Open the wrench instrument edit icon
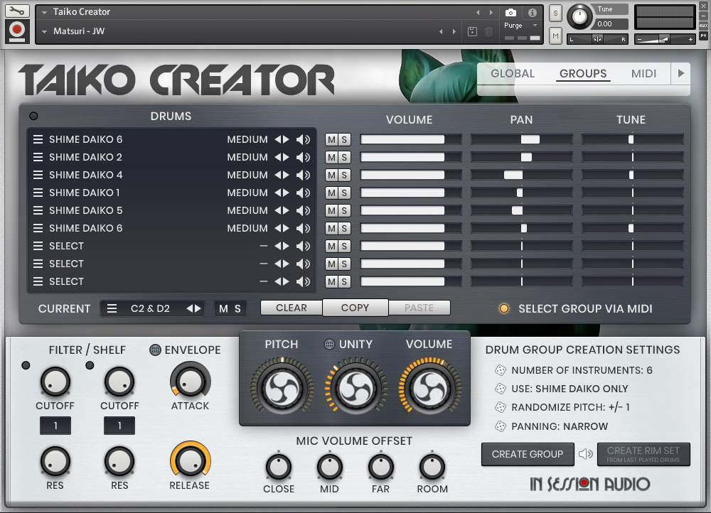This screenshot has height=513, width=711. [x=17, y=11]
